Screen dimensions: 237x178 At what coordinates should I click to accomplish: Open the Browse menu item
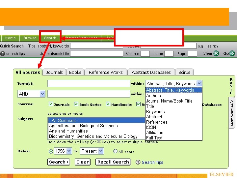(x=30, y=38)
